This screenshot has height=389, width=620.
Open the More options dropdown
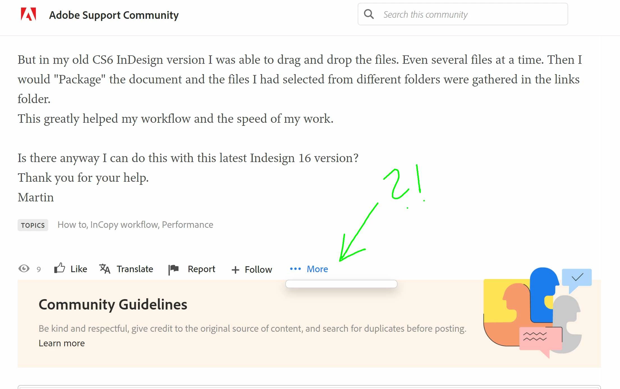tap(317, 269)
